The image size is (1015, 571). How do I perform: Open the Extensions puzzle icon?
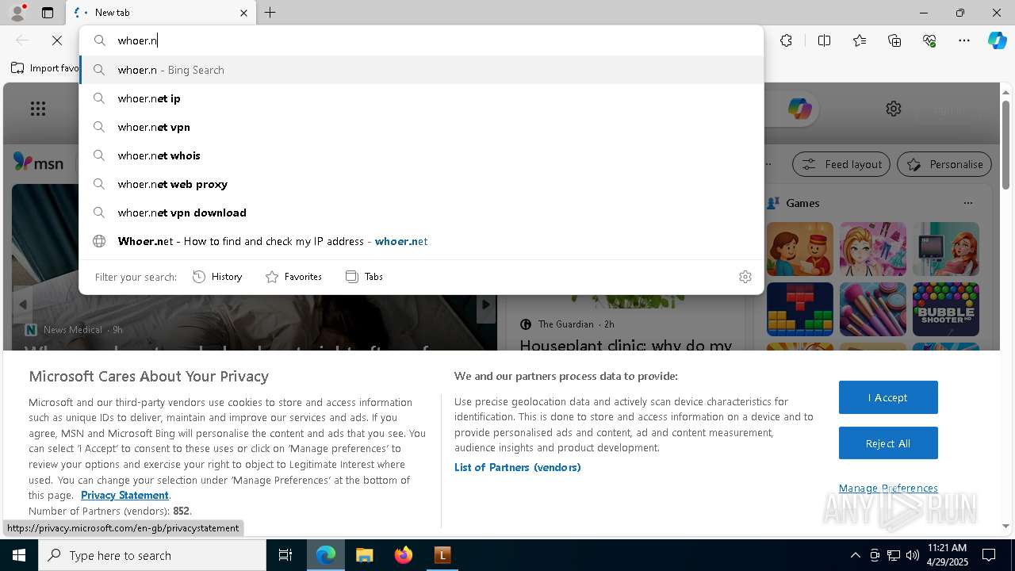tap(786, 40)
